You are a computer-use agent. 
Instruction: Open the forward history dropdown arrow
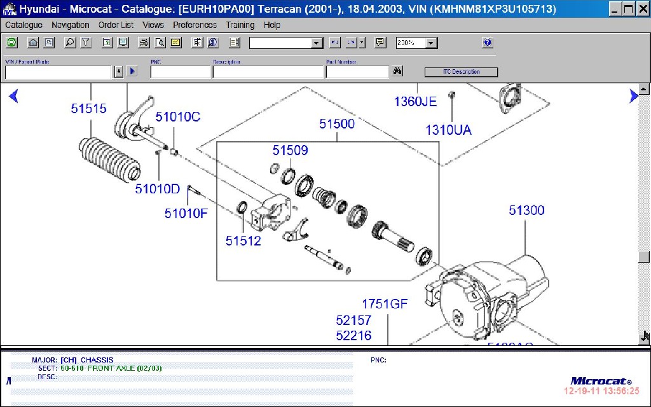tap(362, 43)
